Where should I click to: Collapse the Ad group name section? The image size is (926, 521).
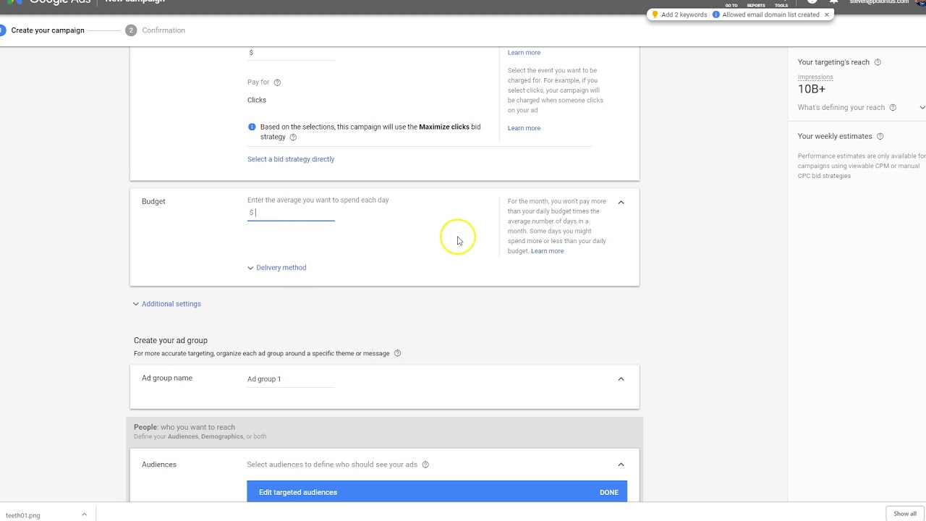coord(621,379)
